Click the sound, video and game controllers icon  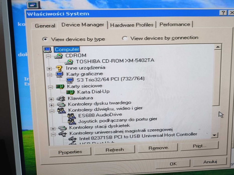(61, 111)
